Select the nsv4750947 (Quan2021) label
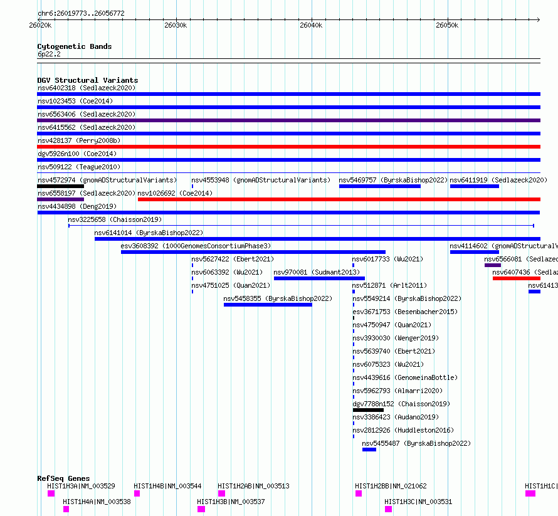This screenshot has width=558, height=516. (x=392, y=325)
